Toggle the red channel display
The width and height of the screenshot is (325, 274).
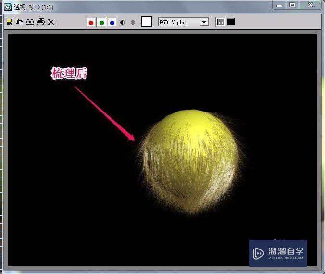pos(91,23)
